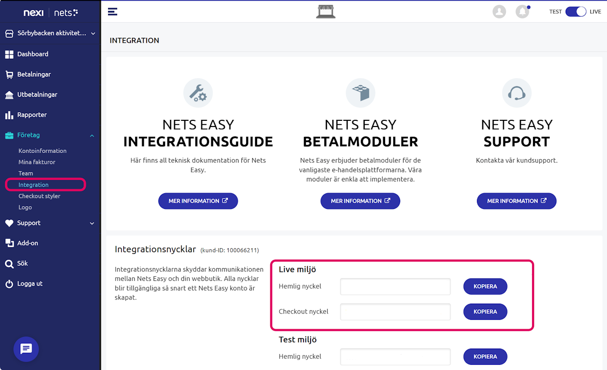Go to Utbetalningar in the sidebar
Screen dimensions: 607x370
pyautogui.click(x=37, y=95)
